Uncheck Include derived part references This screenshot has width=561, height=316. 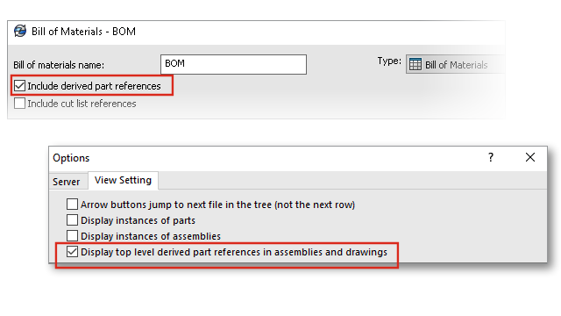pyautogui.click(x=19, y=86)
